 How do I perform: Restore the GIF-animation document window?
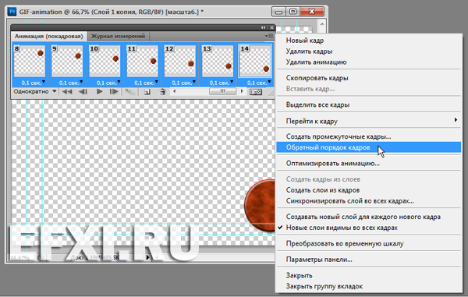(293, 12)
